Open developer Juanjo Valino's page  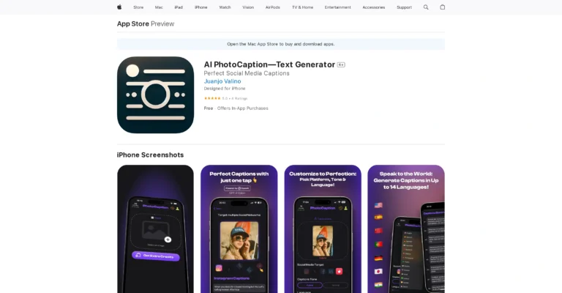tap(222, 81)
